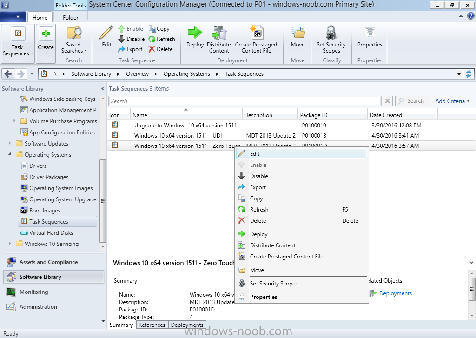476x338 pixels.
Task: Collapse the Software Library navigation pane
Action: 102,89
